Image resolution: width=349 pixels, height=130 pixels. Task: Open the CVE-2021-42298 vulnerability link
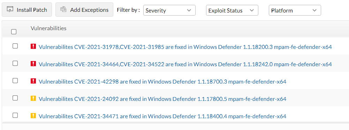162,82
